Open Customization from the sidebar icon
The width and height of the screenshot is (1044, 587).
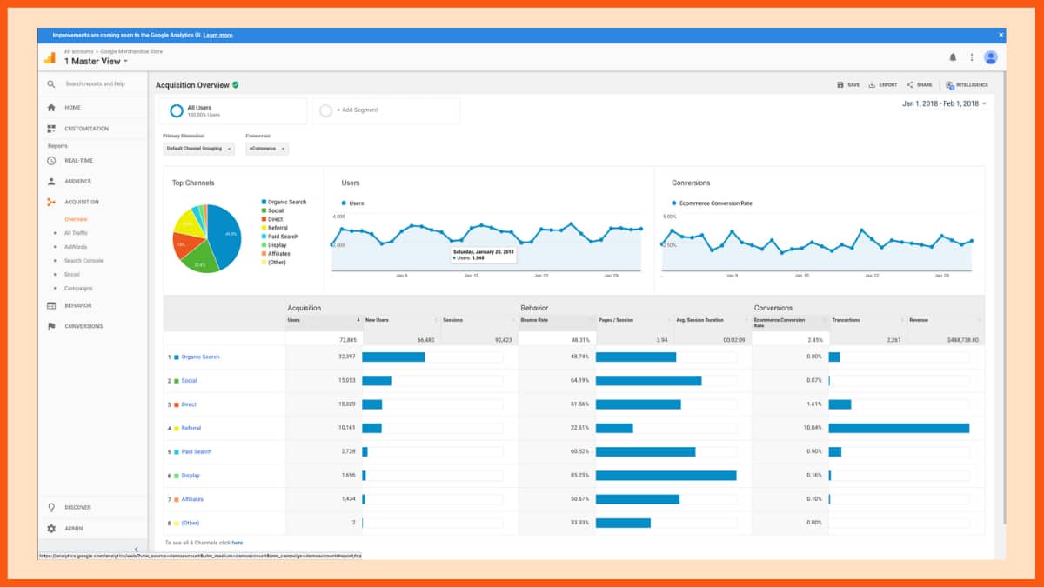point(50,129)
